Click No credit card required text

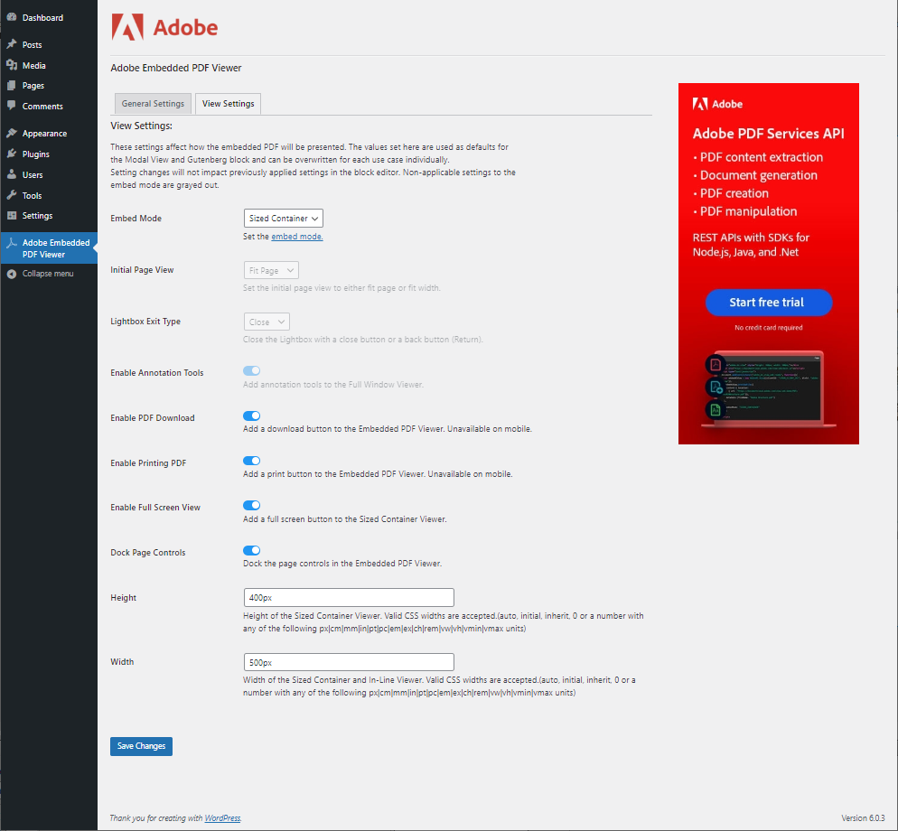tap(768, 328)
